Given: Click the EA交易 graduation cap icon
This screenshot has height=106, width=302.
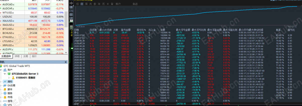Looking at the screenshot, I should [x=5, y=85].
